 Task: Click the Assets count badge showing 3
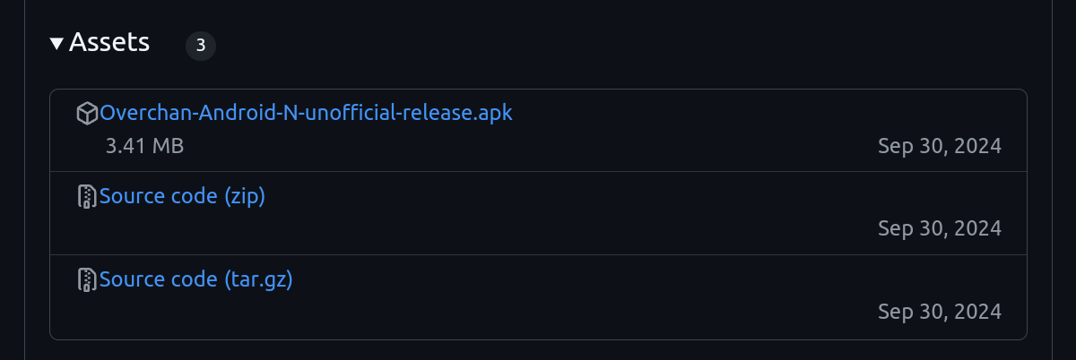coord(201,46)
